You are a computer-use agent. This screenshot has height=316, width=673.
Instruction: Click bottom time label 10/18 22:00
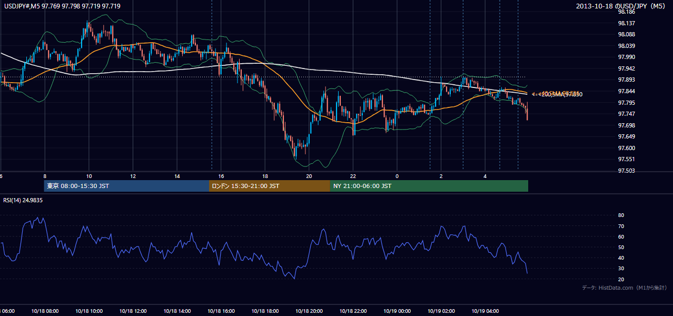point(353,311)
